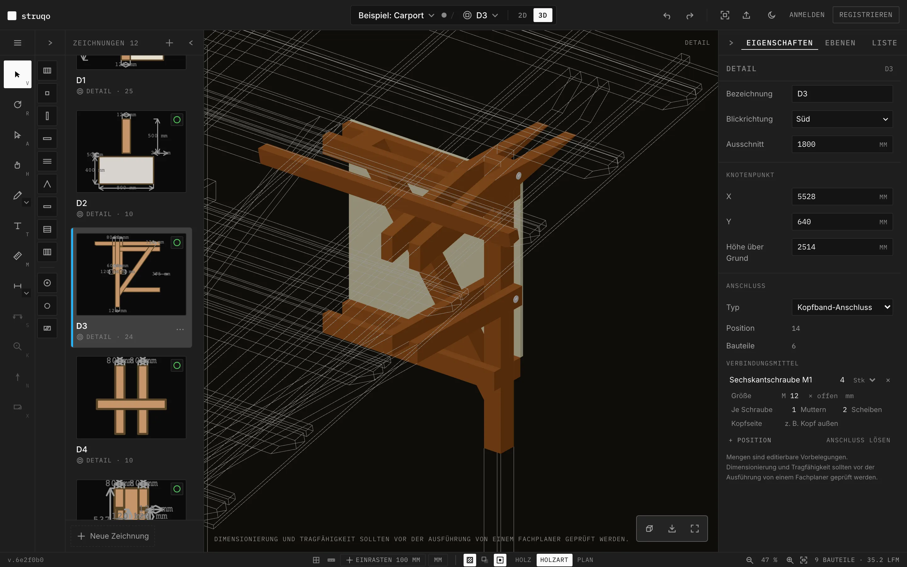Zoom out using status bar magnifier
Image resolution: width=907 pixels, height=567 pixels.
click(x=750, y=560)
